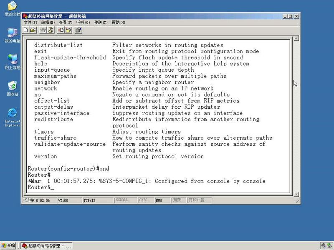Click the 'traffic-share' command text
This screenshot has width=334, height=250.
55,138
